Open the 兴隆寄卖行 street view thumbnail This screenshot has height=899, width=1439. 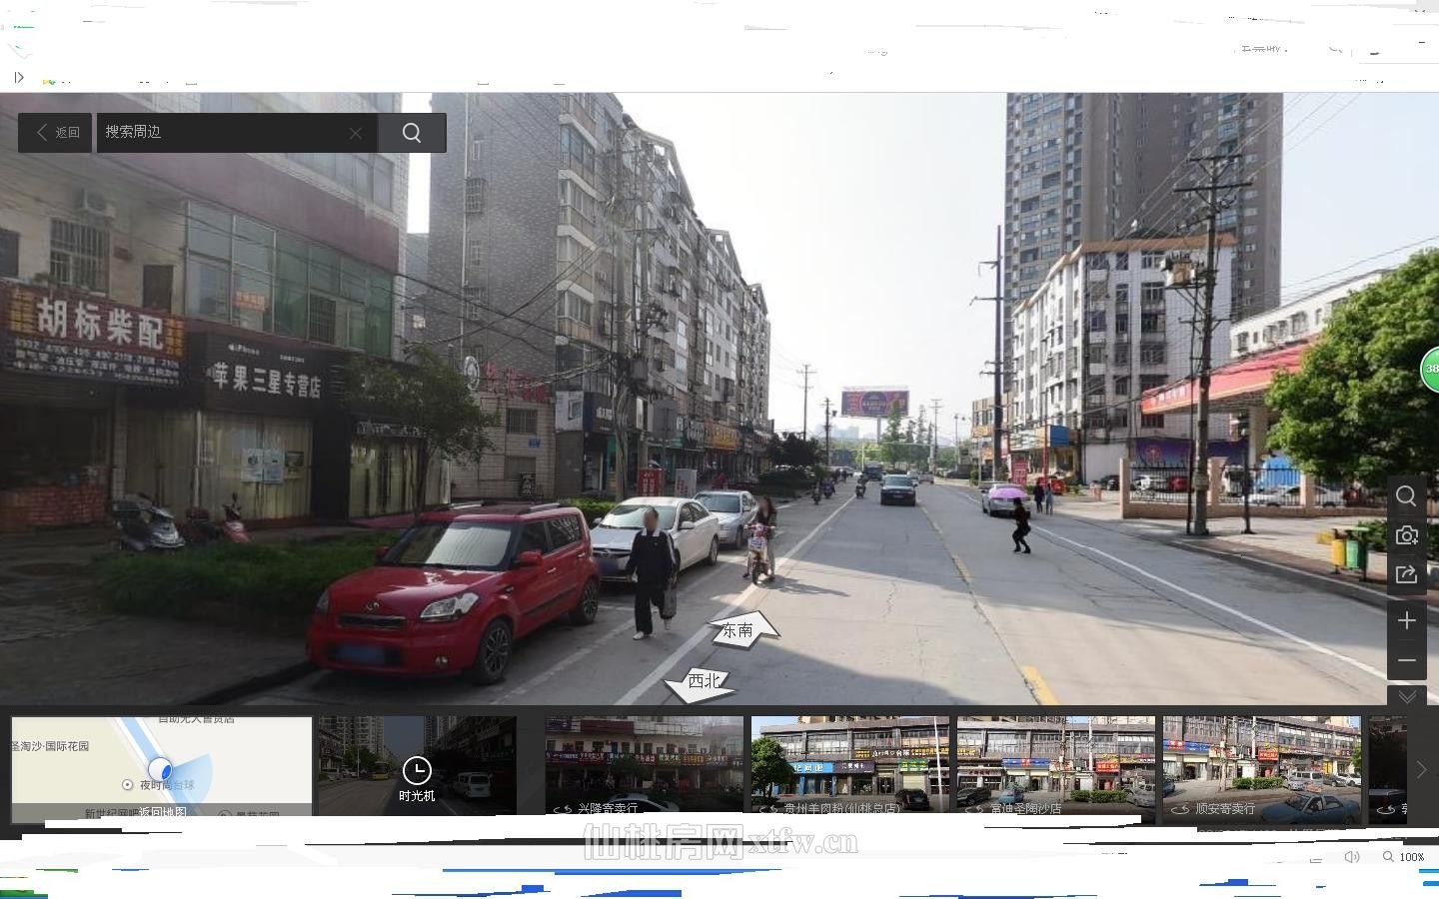(x=644, y=765)
